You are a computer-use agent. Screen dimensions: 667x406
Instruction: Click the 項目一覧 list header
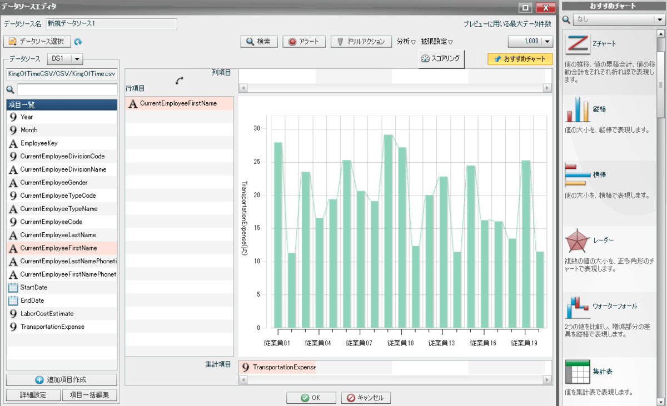tap(62, 104)
